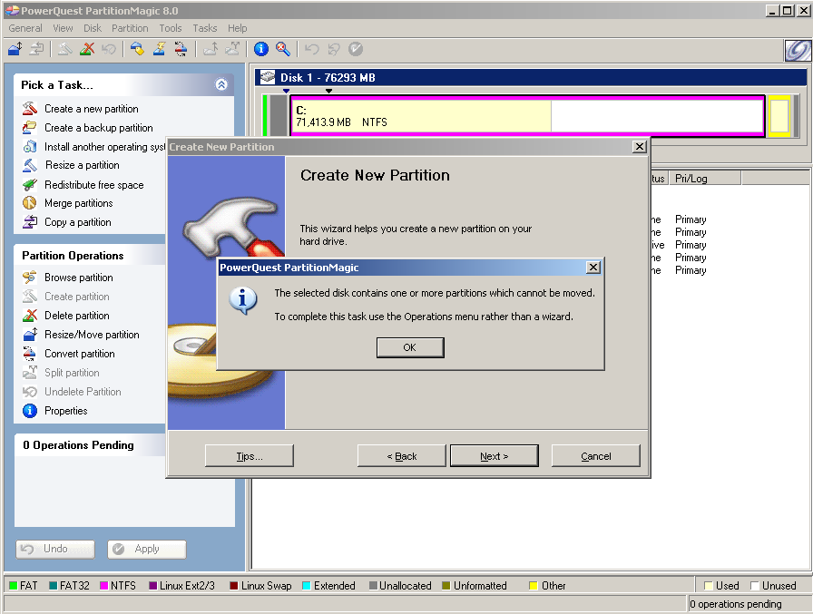
Task: Click the Pri/Log column header
Action: (x=706, y=179)
